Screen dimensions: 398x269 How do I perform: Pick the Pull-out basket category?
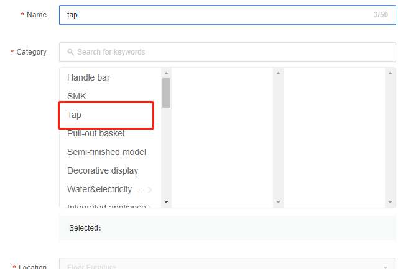(96, 133)
